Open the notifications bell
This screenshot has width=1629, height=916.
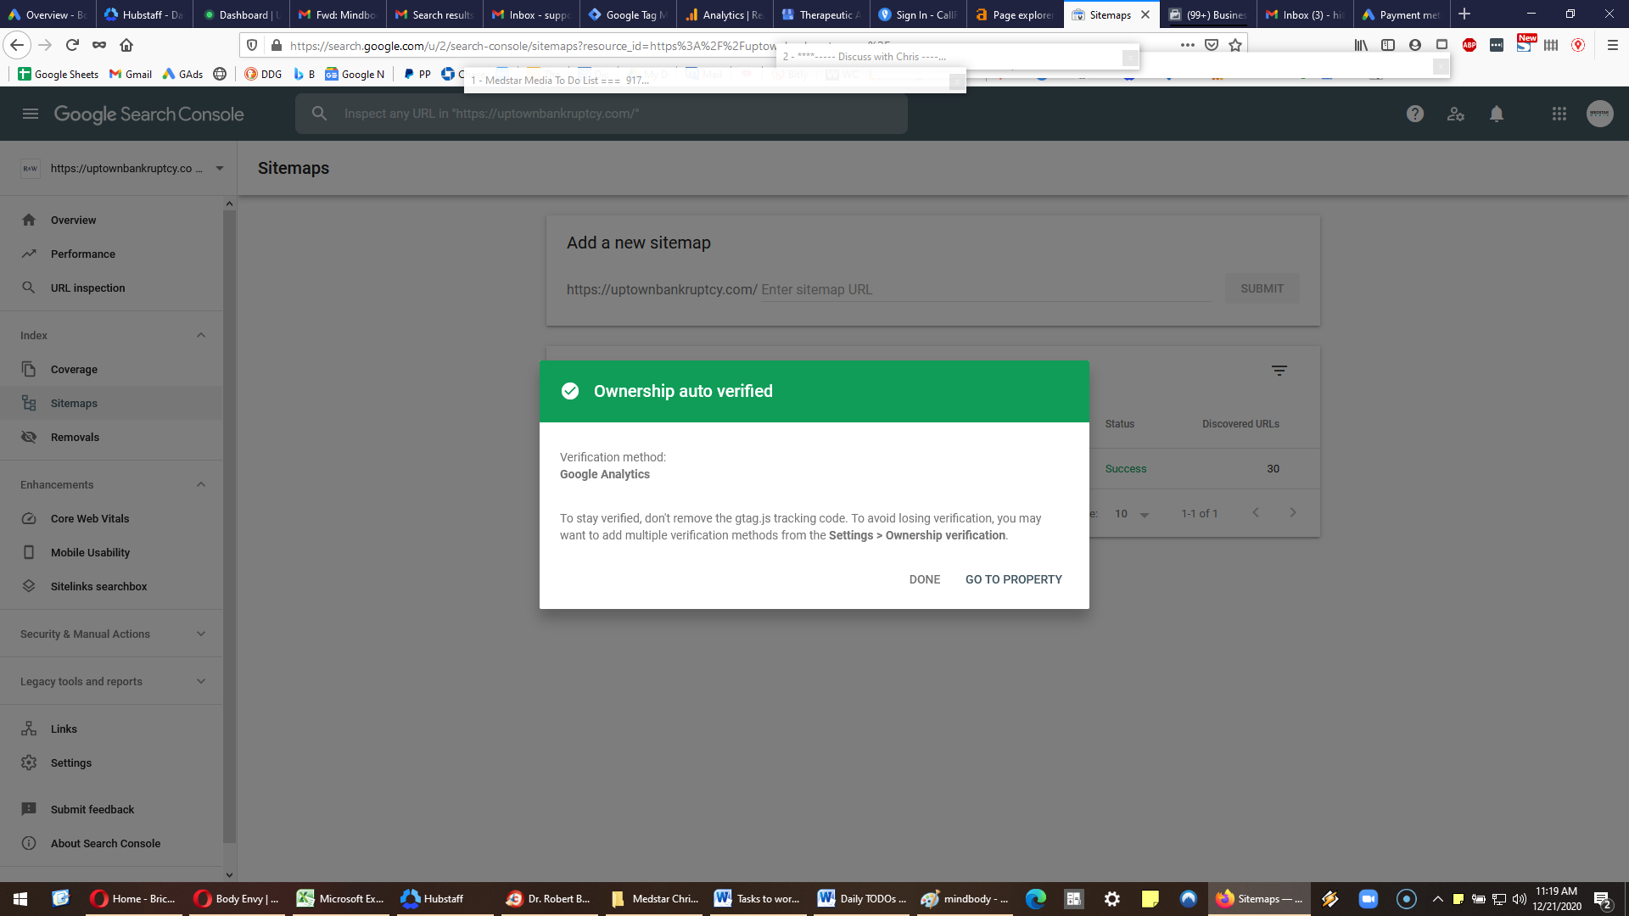pyautogui.click(x=1497, y=114)
